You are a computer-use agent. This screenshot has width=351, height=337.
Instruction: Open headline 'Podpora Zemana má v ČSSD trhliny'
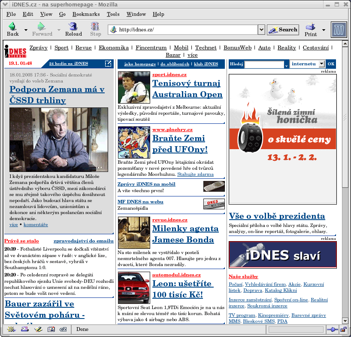[x=57, y=95]
